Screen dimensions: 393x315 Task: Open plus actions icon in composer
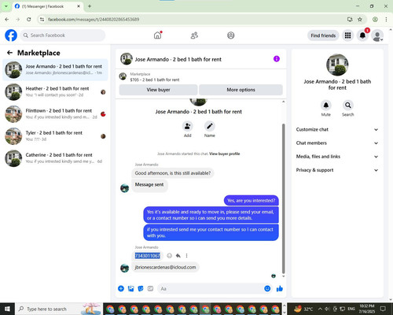121,289
